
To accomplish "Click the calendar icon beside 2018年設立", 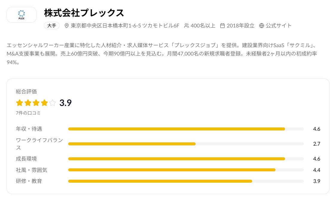I will 222,26.
